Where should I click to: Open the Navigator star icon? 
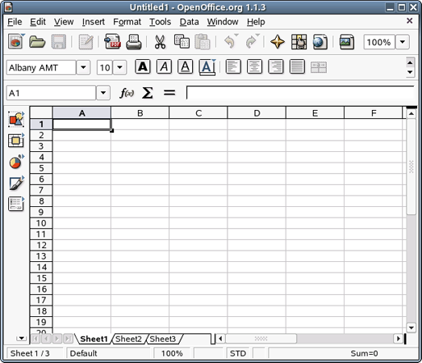[x=278, y=42]
